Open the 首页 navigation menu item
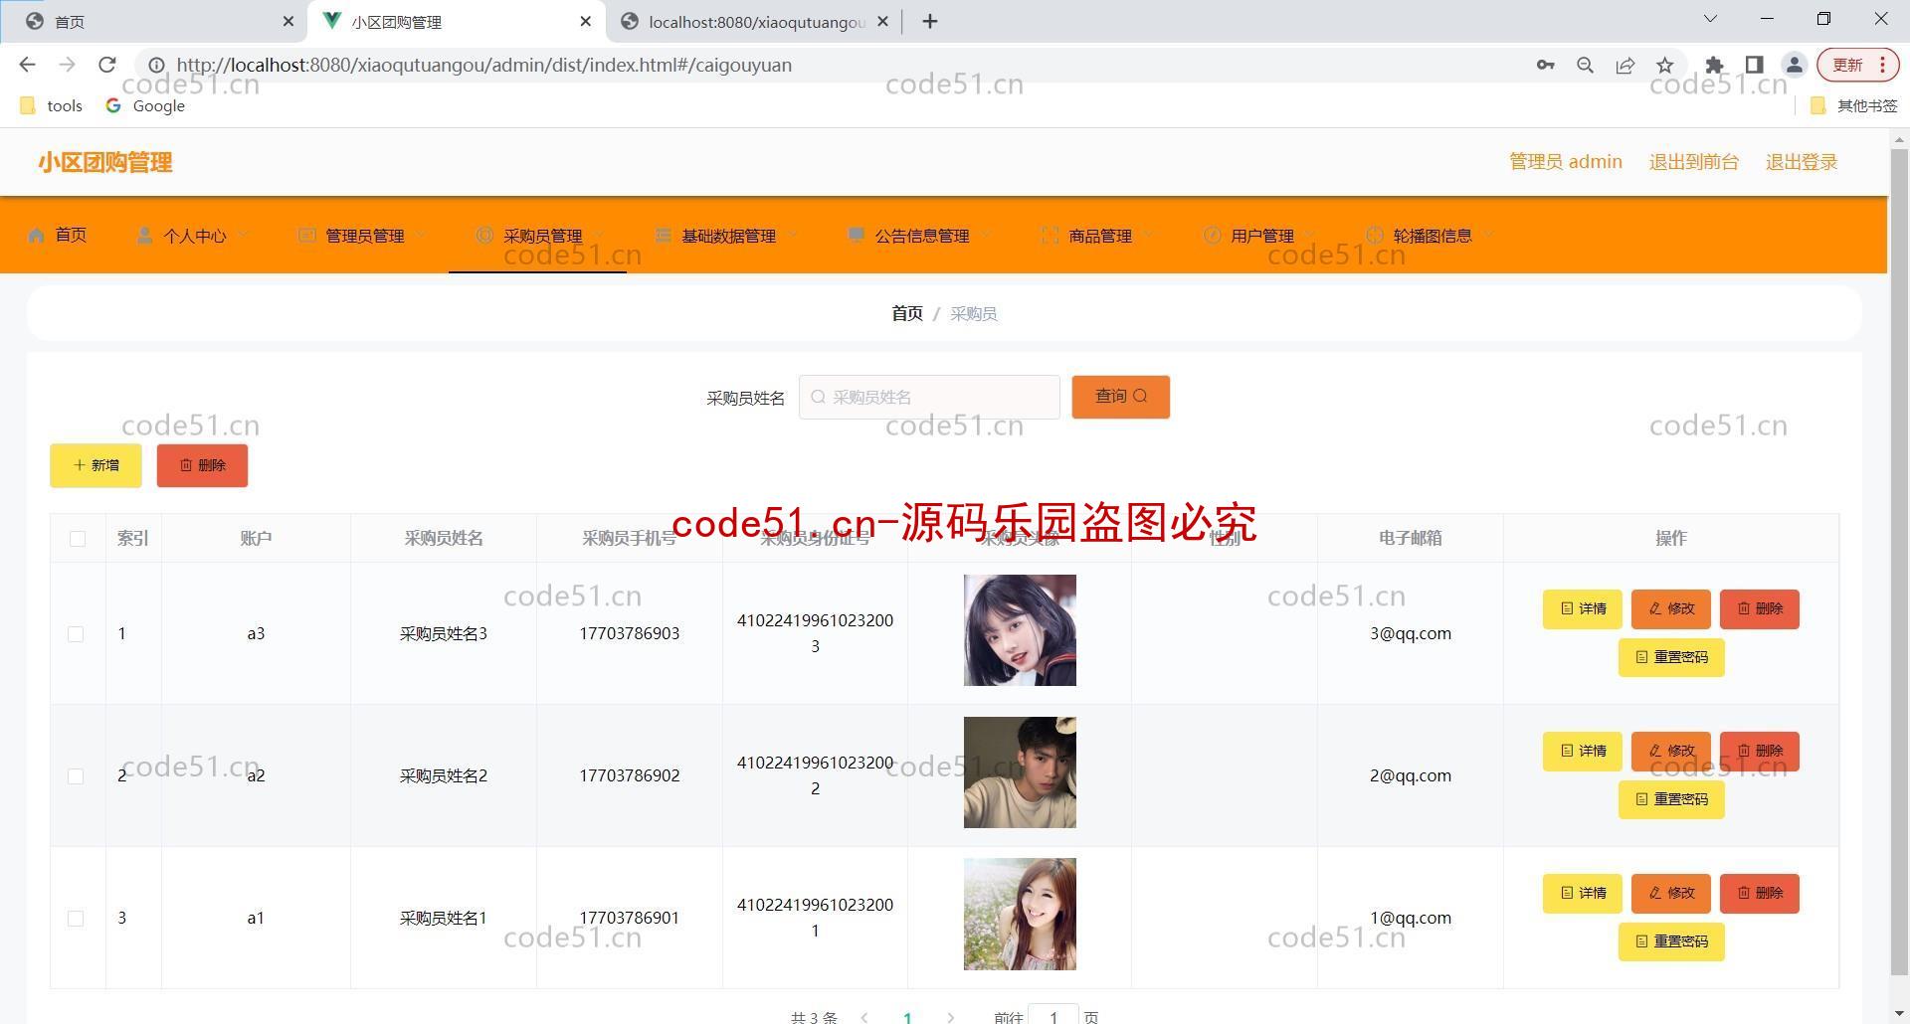 pos(58,236)
